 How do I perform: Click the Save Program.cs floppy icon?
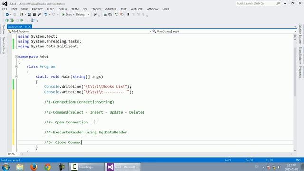(x=34, y=15)
